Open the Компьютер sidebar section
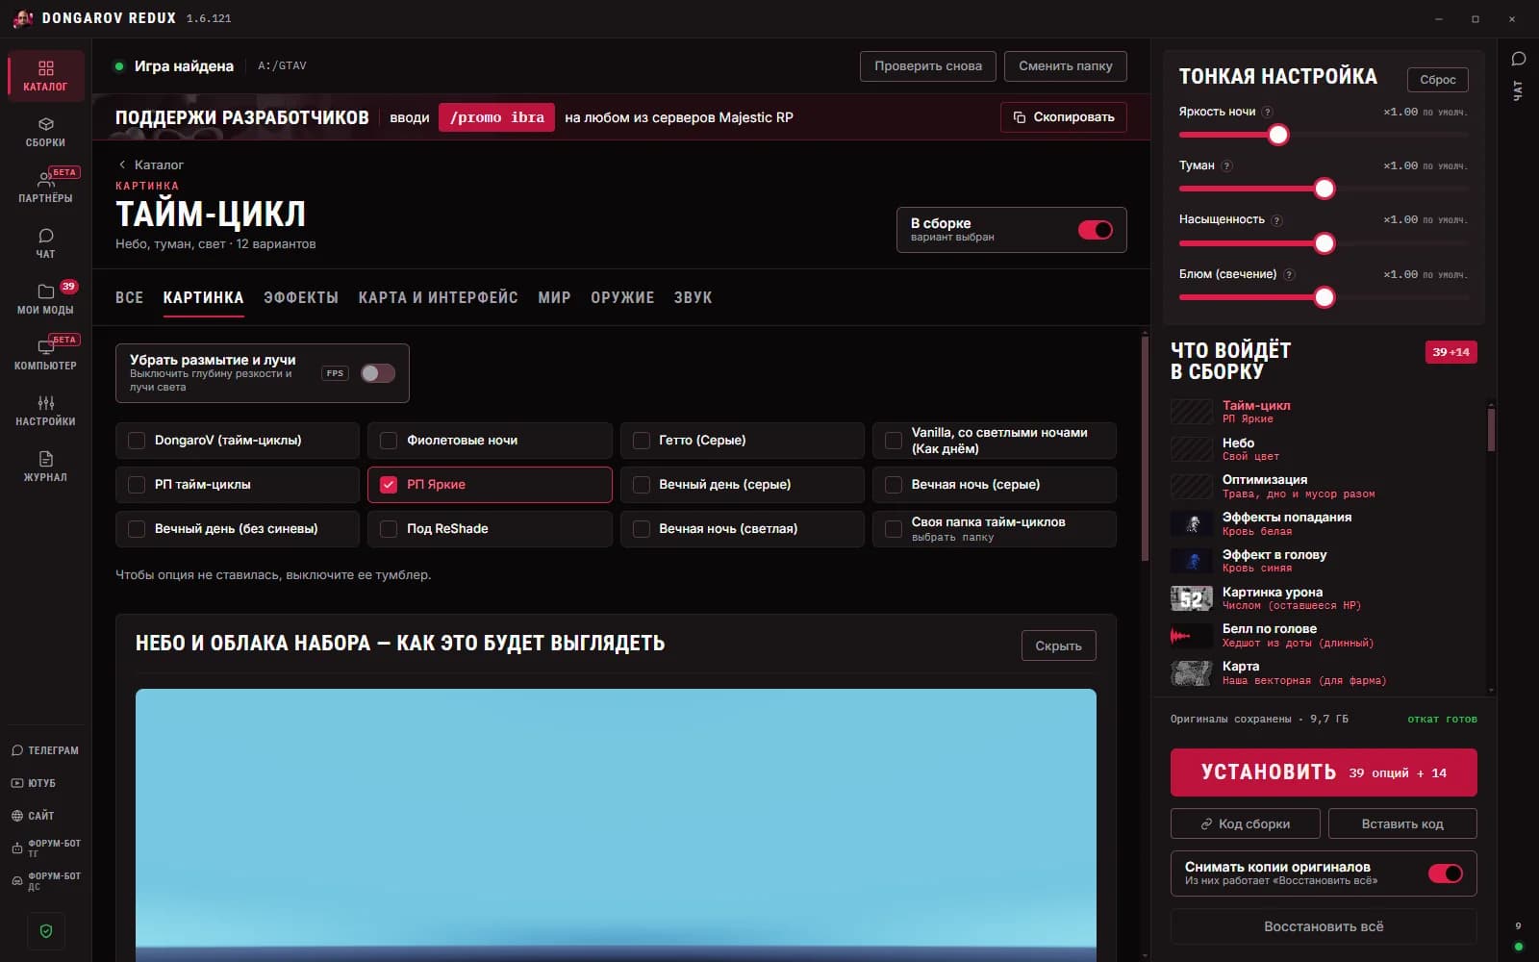 (45, 355)
